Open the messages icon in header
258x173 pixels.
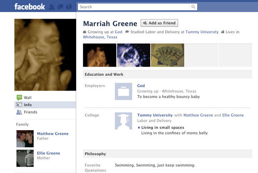[x=60, y=7]
